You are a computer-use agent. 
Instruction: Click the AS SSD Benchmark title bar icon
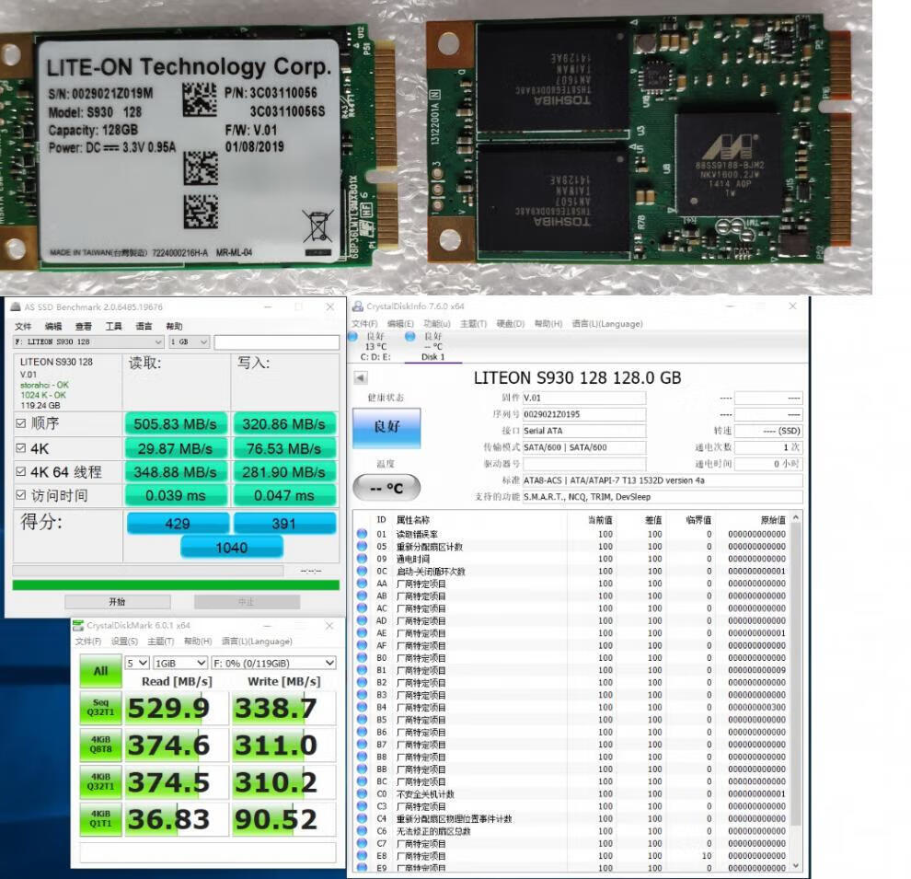16,306
